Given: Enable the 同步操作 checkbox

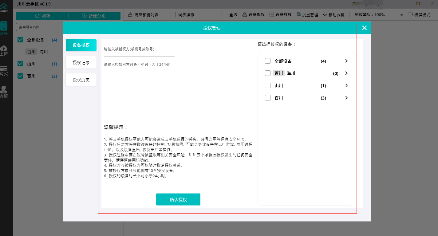Looking at the screenshot, I should [172, 14].
